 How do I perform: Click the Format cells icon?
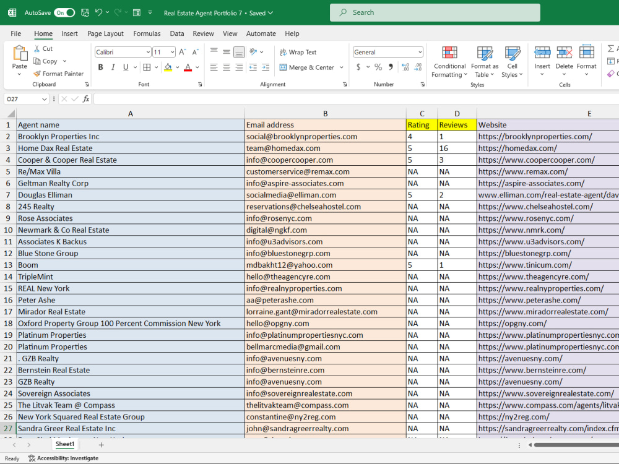[x=586, y=53]
